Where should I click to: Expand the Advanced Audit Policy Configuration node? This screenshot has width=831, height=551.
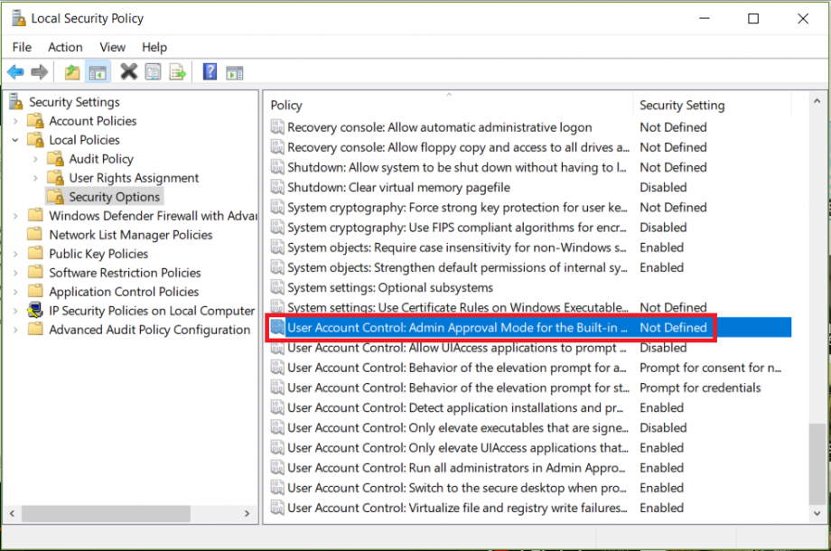(15, 330)
